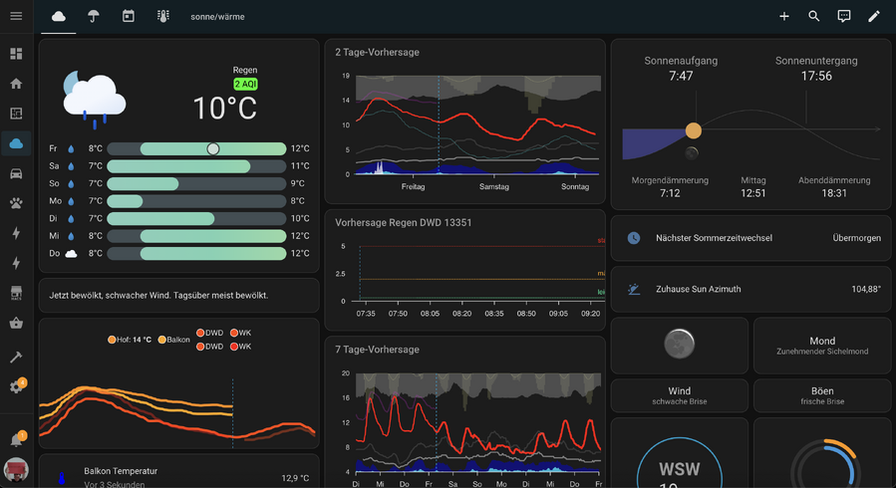The image size is (896, 488).
Task: Toggle the Balkon series in chart legend
Action: (x=173, y=340)
